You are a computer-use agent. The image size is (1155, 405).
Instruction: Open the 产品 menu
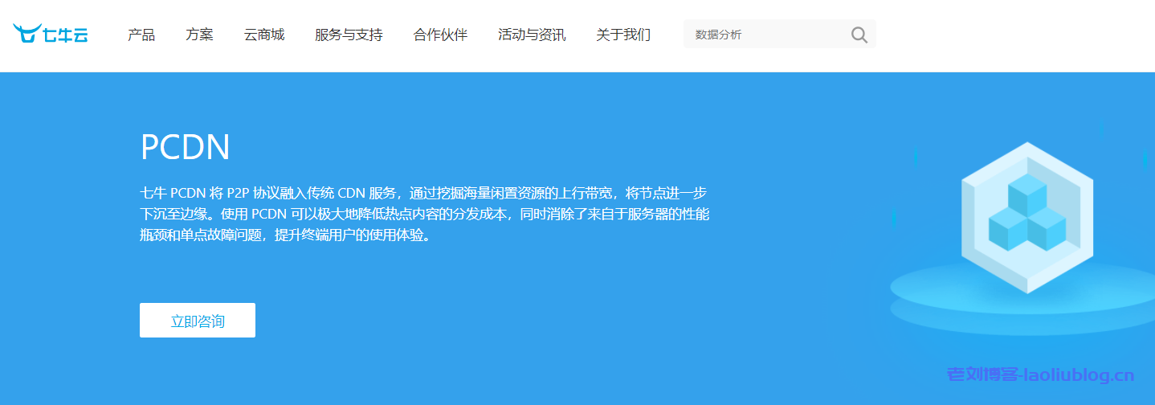click(x=141, y=35)
